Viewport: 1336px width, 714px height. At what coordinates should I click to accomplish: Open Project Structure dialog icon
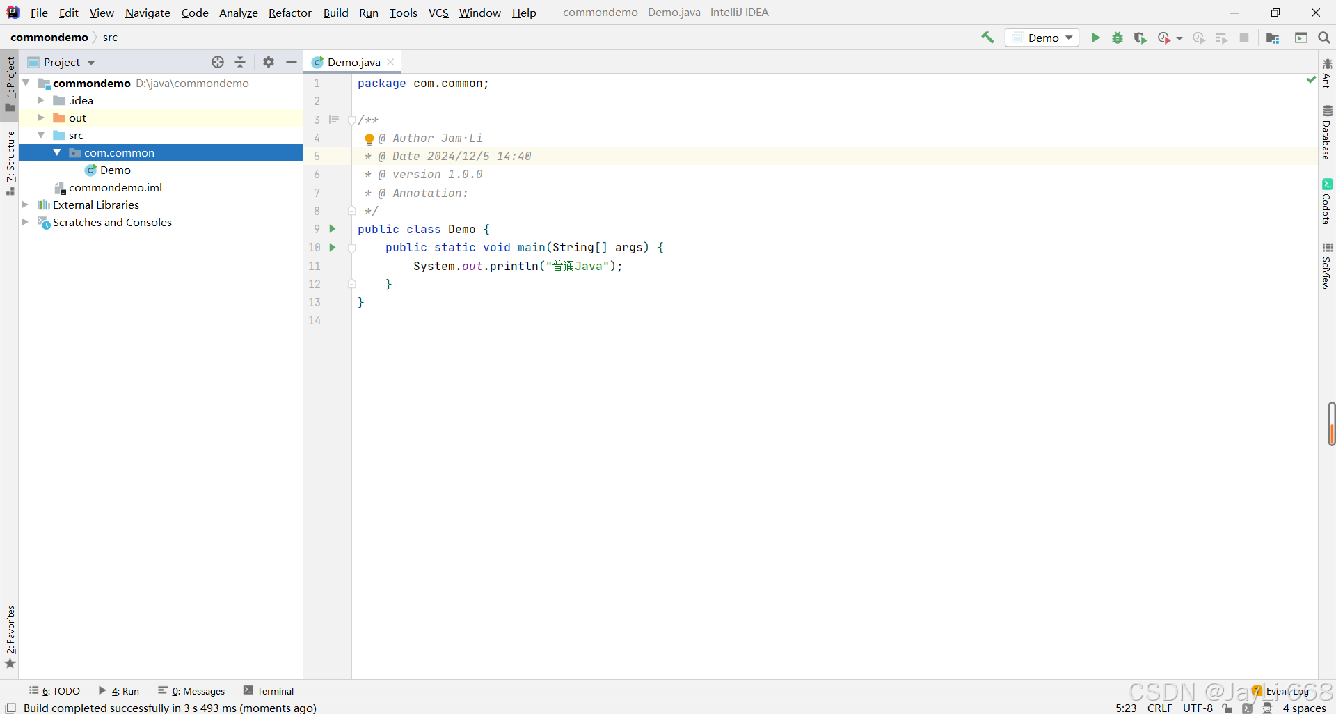point(1273,38)
